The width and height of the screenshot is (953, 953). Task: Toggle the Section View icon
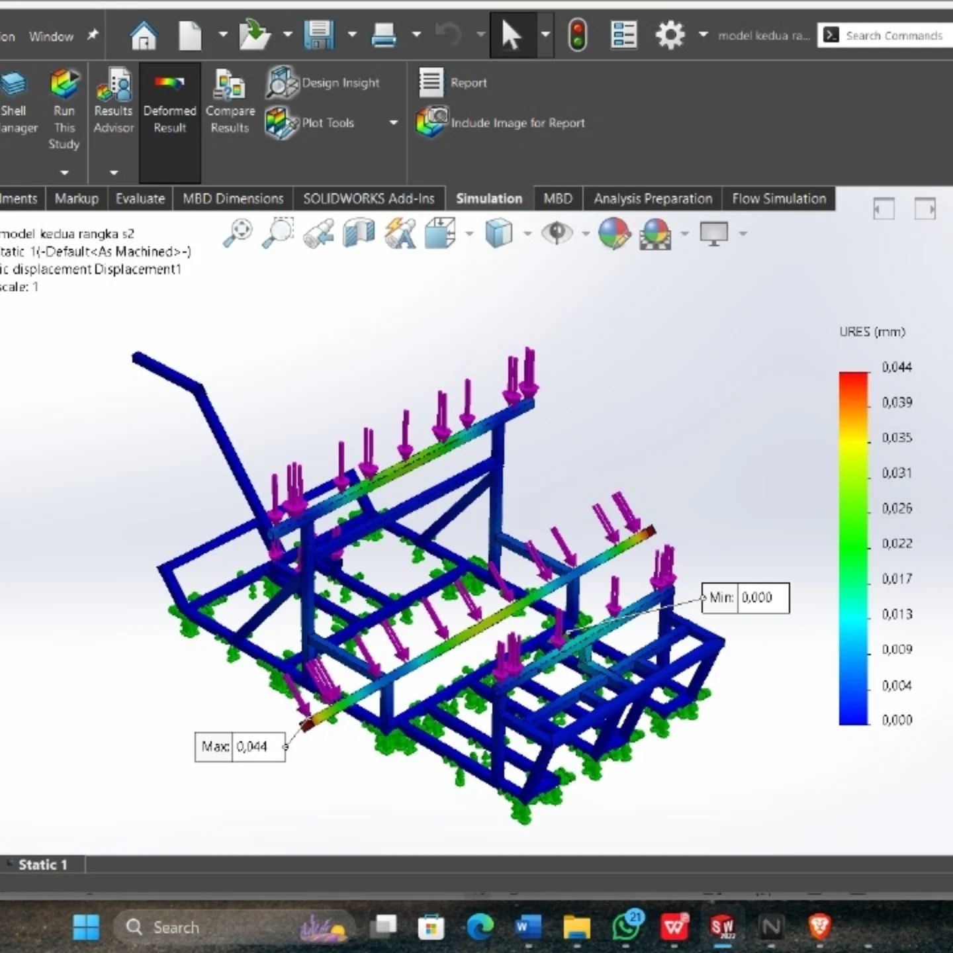359,233
